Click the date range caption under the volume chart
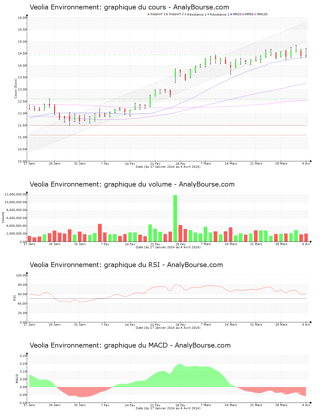 point(168,247)
